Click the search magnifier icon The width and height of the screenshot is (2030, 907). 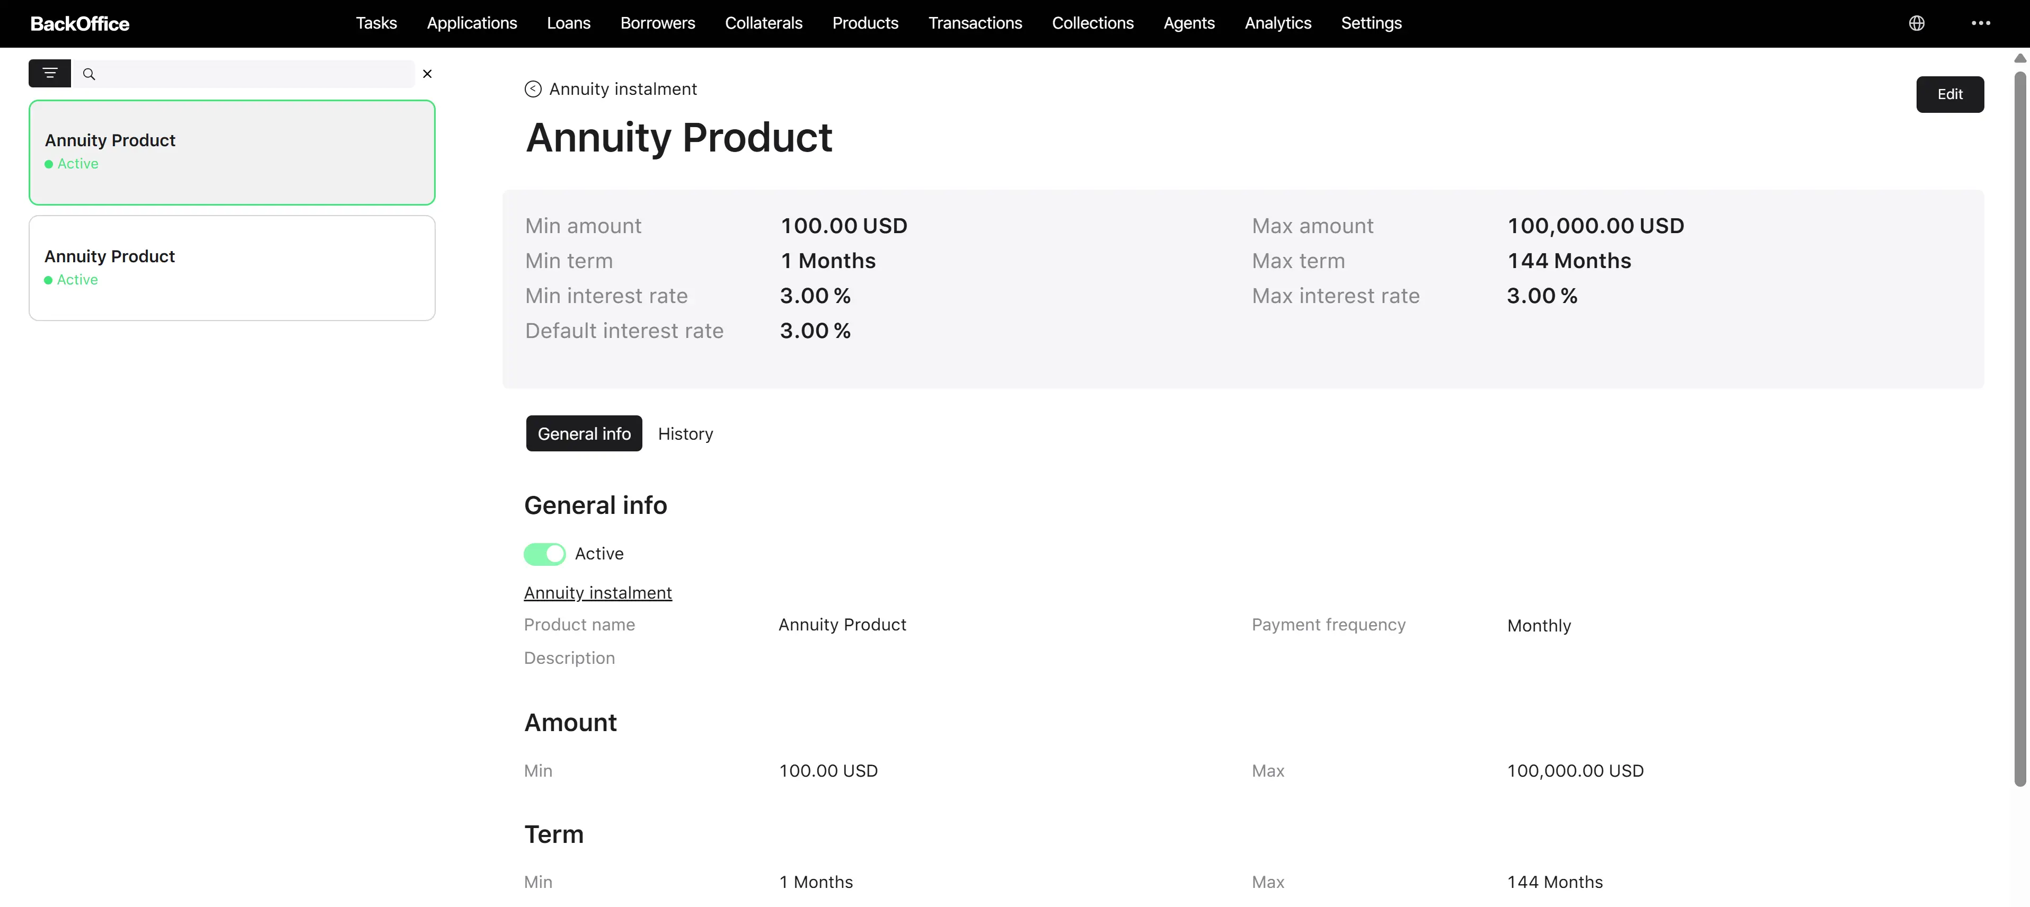89,74
